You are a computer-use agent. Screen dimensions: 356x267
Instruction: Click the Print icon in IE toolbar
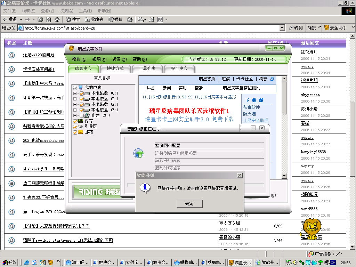pyautogui.click(x=152, y=19)
